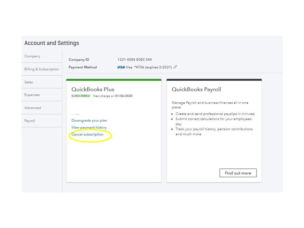Screen dimensions: 304x228
Task: Click the Visa card logo
Action: click(121, 67)
